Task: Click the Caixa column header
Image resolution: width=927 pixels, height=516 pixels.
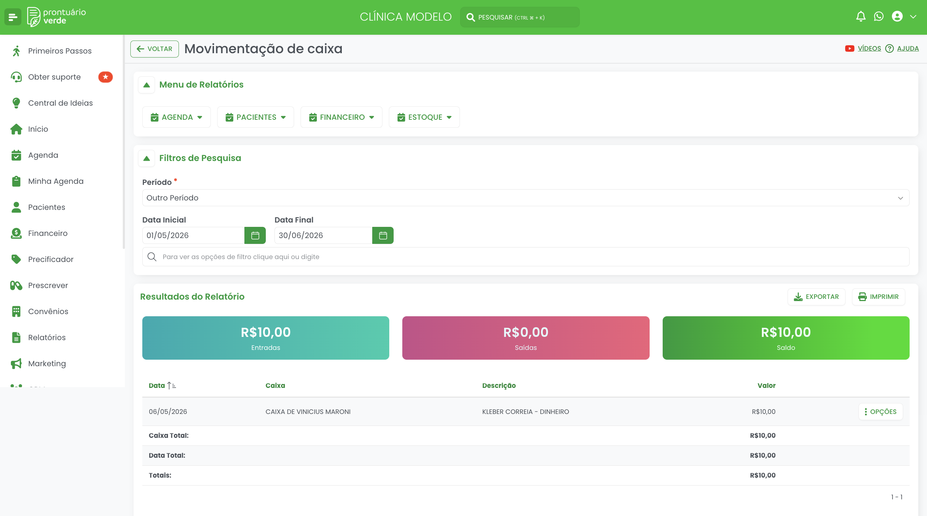Action: (275, 386)
